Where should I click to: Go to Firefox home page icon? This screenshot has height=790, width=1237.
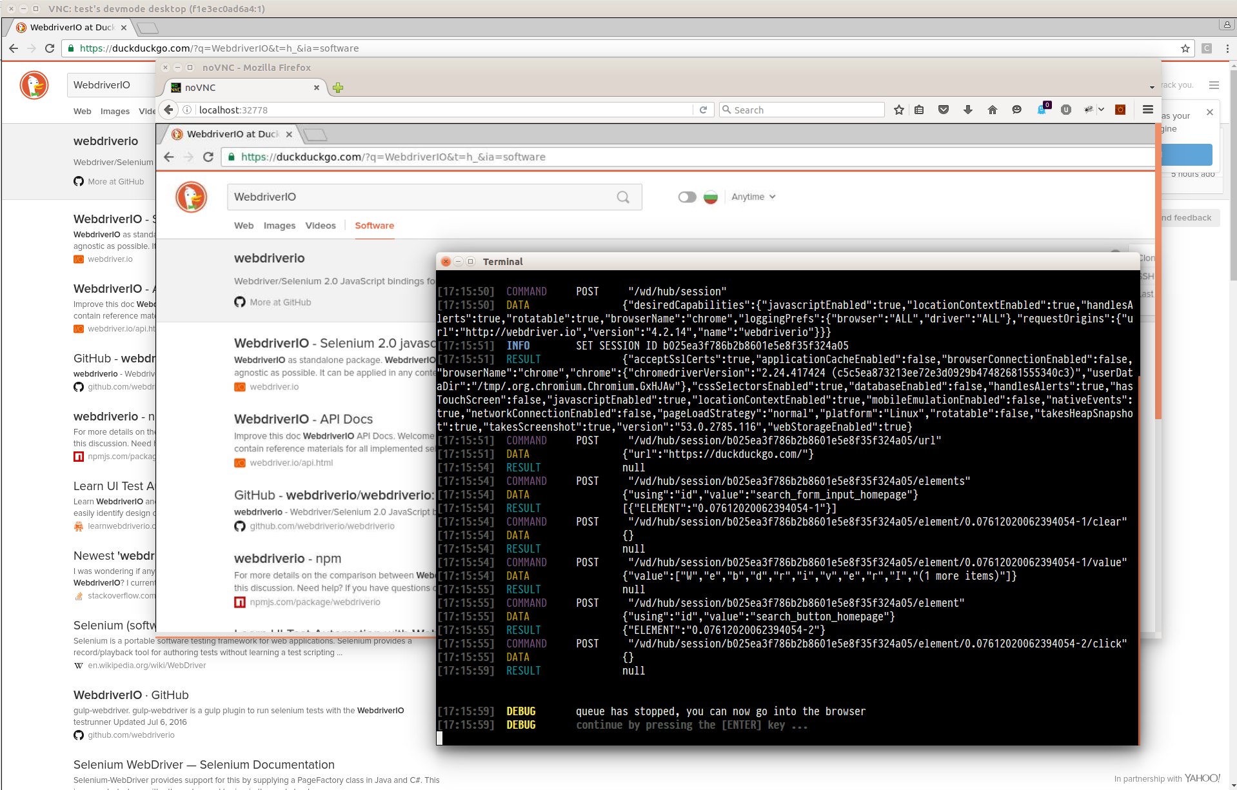click(993, 110)
